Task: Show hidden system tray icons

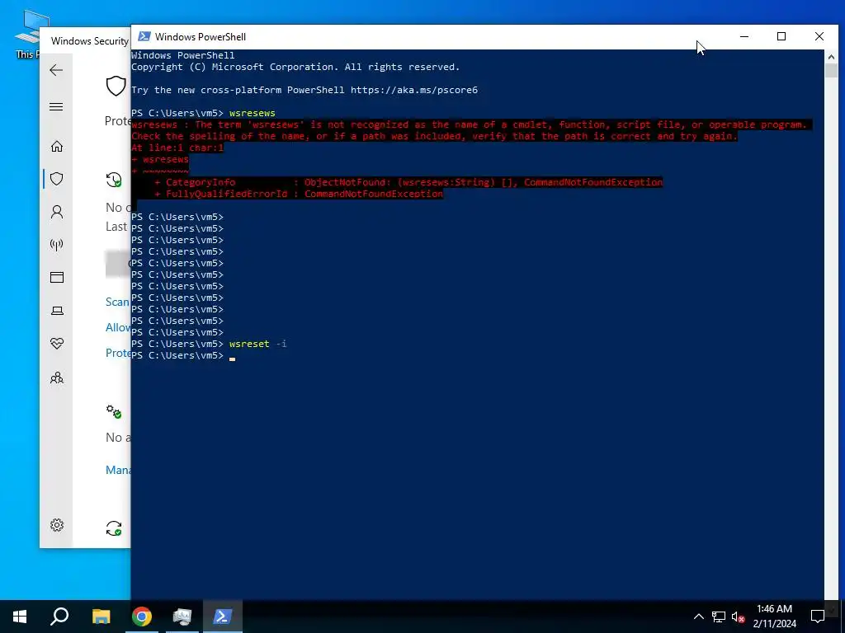Action: 698,617
